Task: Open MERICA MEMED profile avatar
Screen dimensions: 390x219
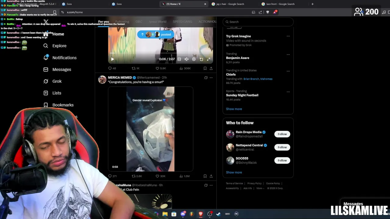Action: tap(102, 79)
